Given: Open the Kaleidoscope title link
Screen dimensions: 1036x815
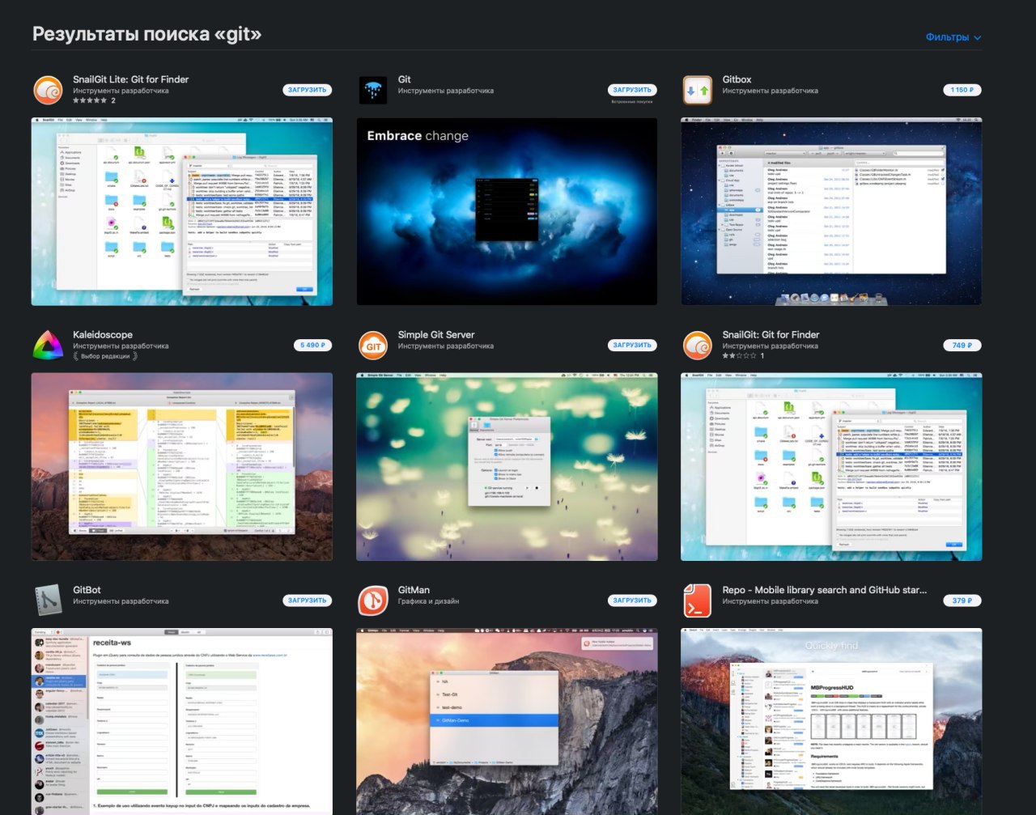Looking at the screenshot, I should (103, 334).
